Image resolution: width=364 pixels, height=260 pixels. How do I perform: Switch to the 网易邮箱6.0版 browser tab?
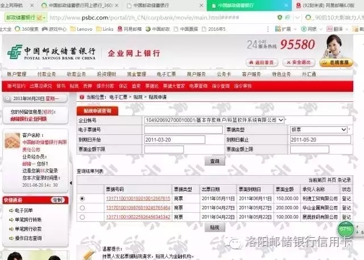point(329,5)
